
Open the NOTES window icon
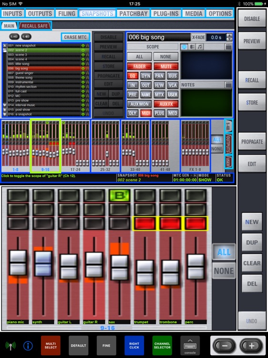(228, 85)
